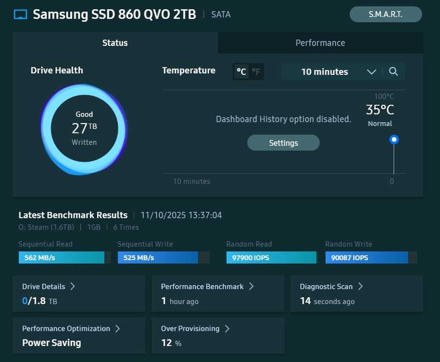Image resolution: width=440 pixels, height=362 pixels.
Task: Click the chevron next to Diagnostic Scan
Action: [x=361, y=286]
